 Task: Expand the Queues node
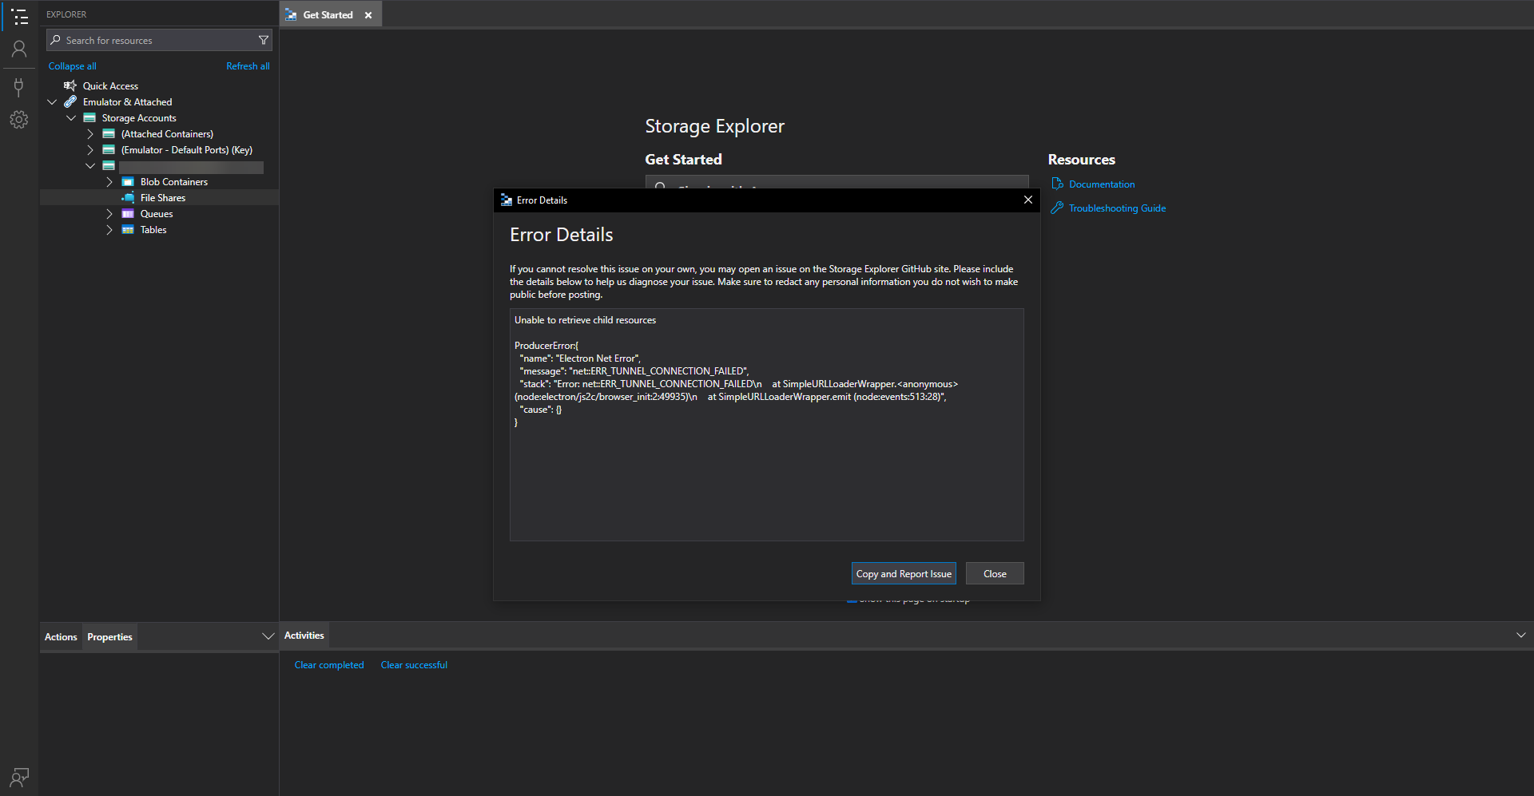[x=109, y=213]
